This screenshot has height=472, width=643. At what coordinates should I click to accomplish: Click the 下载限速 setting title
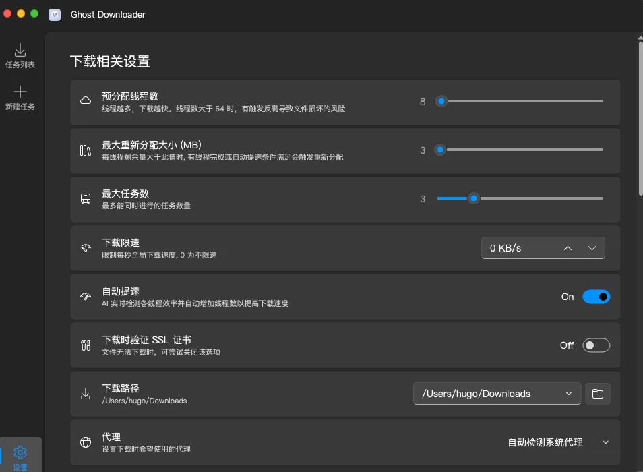pos(121,242)
